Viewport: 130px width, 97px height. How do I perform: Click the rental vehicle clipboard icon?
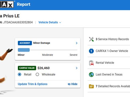point(91,63)
